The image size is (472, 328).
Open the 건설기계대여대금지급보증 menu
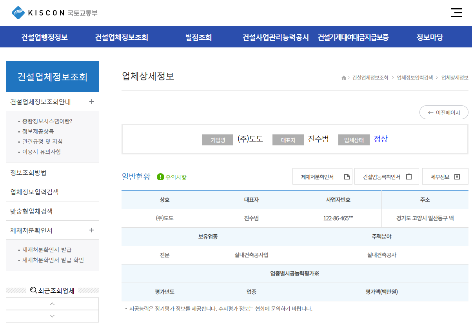click(x=353, y=37)
